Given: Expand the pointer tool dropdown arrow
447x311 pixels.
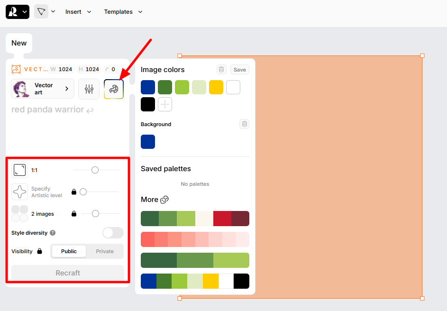Looking at the screenshot, I should click(53, 12).
